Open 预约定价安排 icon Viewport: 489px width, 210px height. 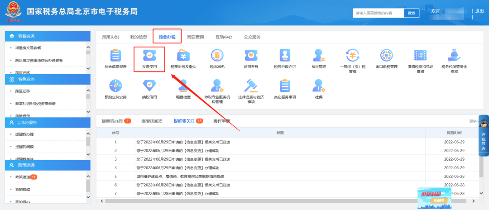(115, 86)
